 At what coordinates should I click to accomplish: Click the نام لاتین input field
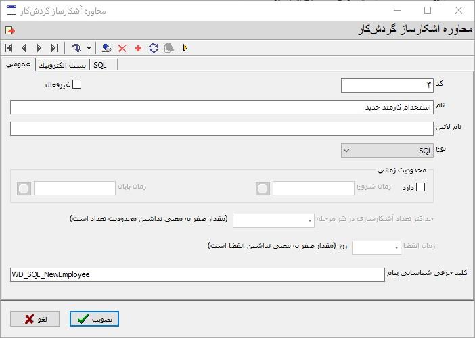click(221, 128)
